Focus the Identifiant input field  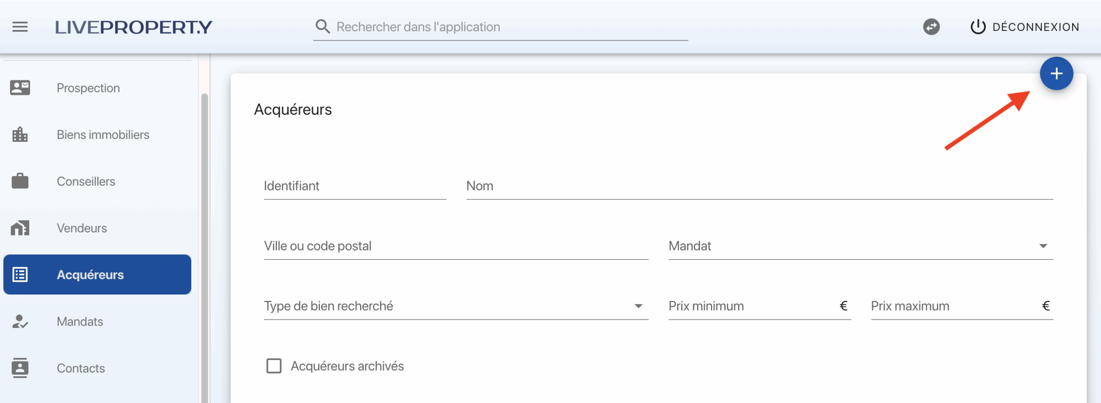click(x=355, y=186)
